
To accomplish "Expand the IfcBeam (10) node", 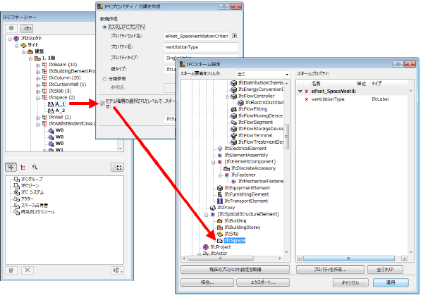I will pyautogui.click(x=38, y=65).
